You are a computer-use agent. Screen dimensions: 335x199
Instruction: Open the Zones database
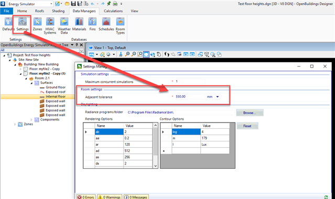point(37,24)
